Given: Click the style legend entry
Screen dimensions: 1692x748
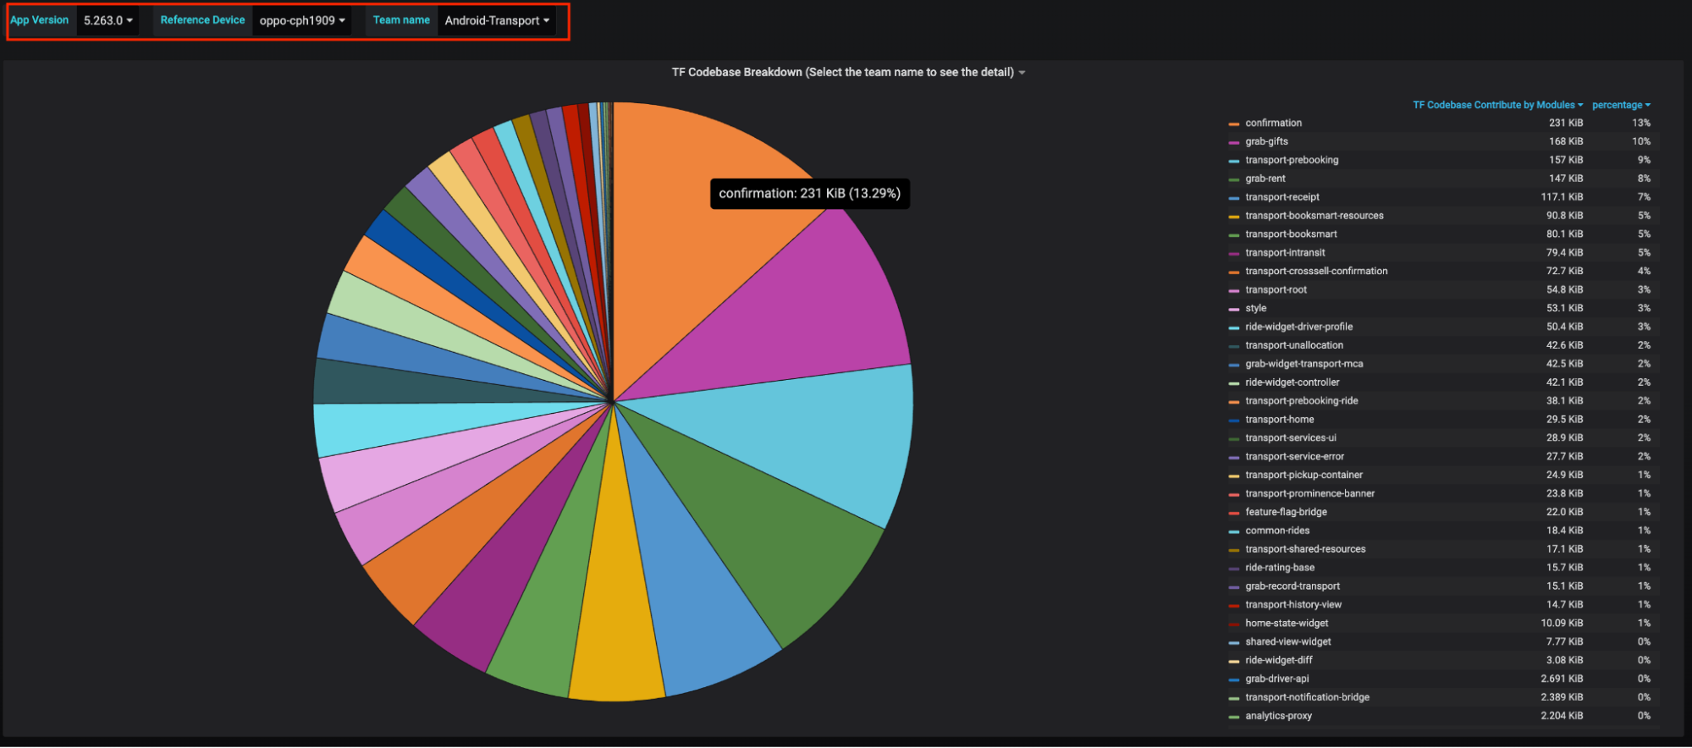Looking at the screenshot, I should tap(1255, 309).
